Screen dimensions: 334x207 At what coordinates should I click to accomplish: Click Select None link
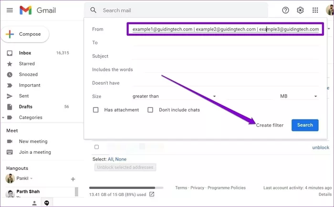pyautogui.click(x=121, y=159)
